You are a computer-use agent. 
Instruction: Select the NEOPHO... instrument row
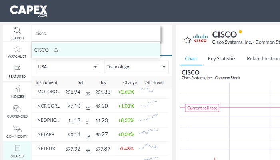[x=100, y=120]
